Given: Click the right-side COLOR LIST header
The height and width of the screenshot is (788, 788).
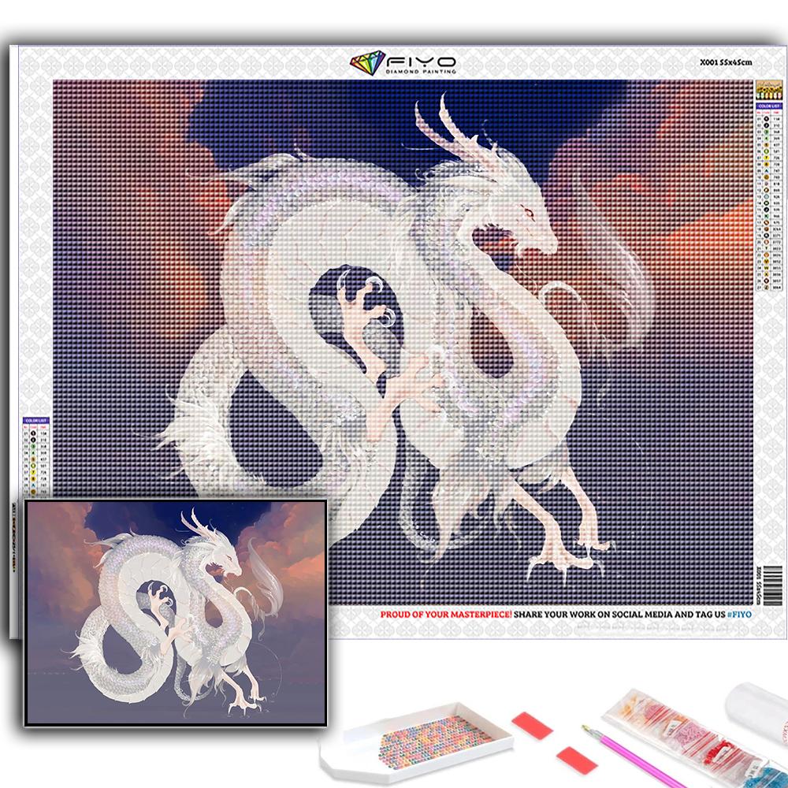Looking at the screenshot, I should 764,105.
